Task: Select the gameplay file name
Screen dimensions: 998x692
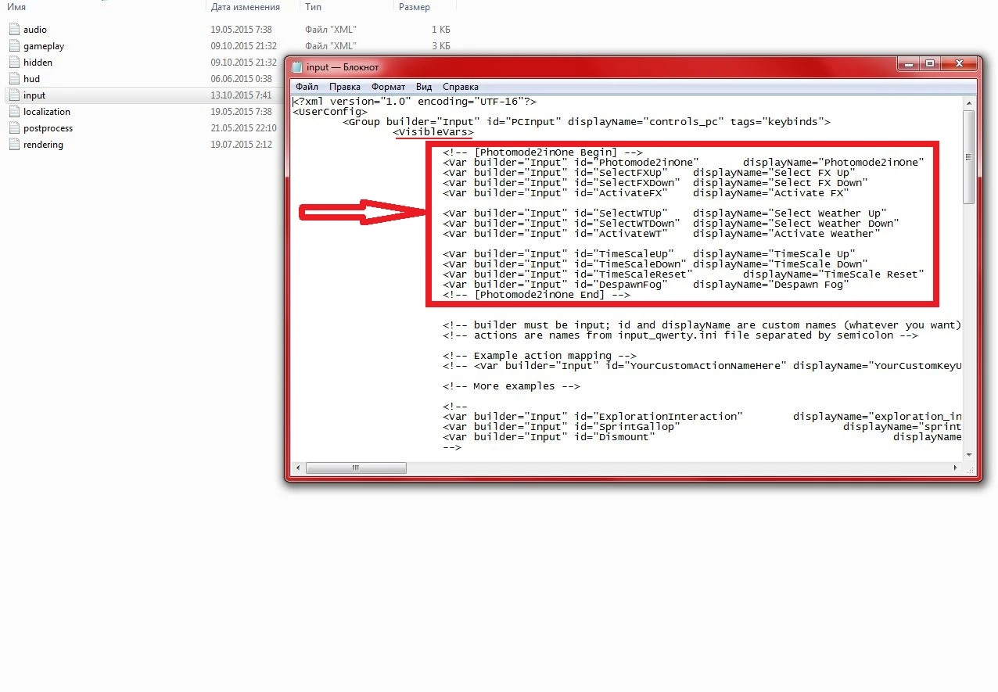Action: click(44, 46)
